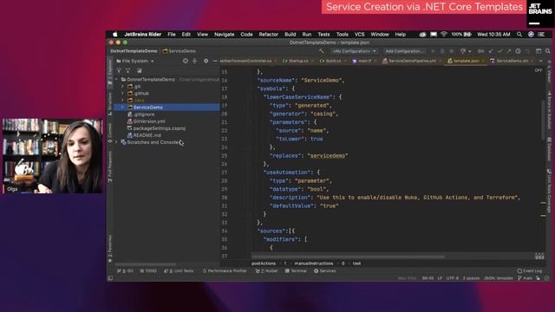
Task: Click the postActions breadcrumb in editor
Action: [x=264, y=263]
